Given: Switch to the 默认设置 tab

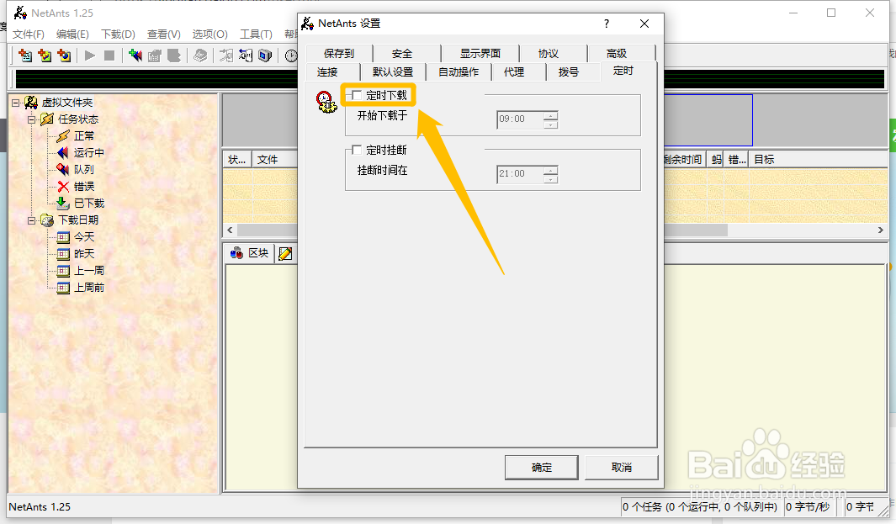Looking at the screenshot, I should tap(393, 72).
